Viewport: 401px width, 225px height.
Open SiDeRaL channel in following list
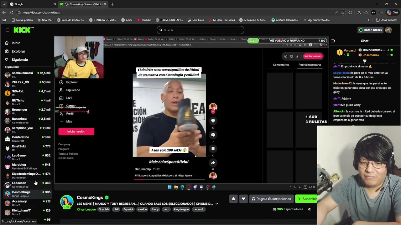28,93
